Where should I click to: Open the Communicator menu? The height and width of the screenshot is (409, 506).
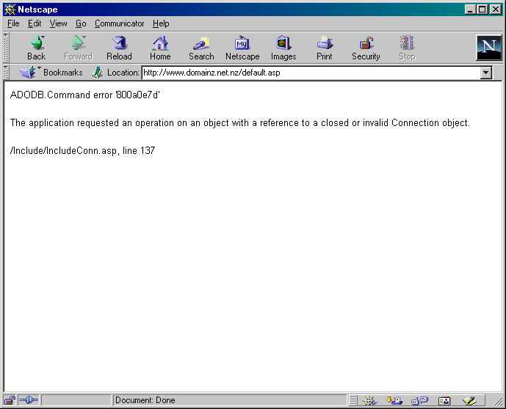[x=119, y=23]
